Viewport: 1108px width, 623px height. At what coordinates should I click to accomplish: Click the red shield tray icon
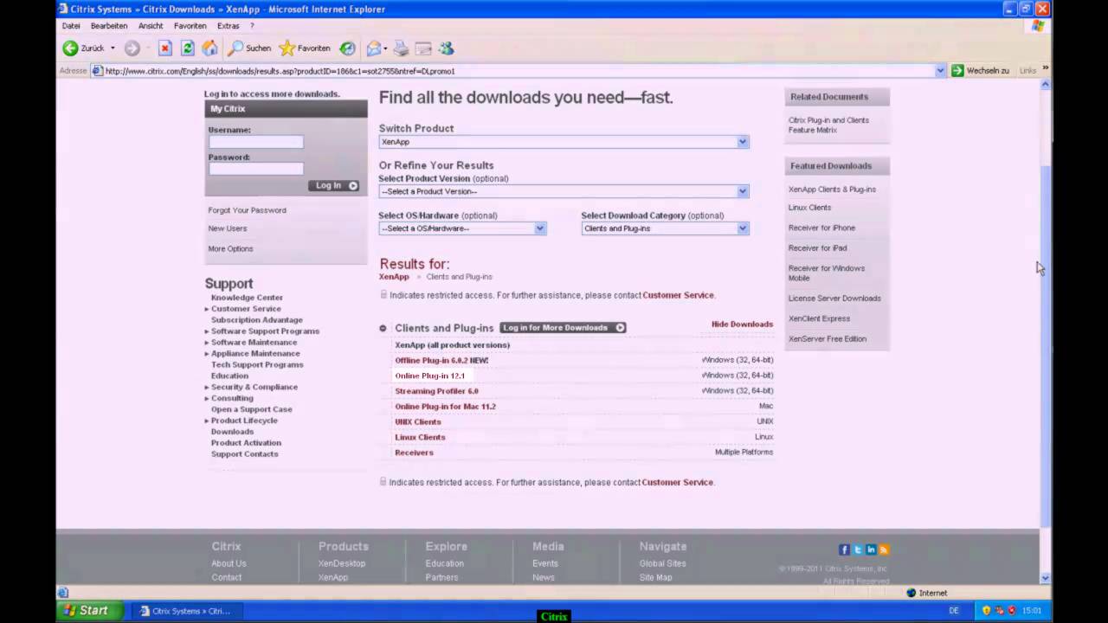pyautogui.click(x=1012, y=611)
